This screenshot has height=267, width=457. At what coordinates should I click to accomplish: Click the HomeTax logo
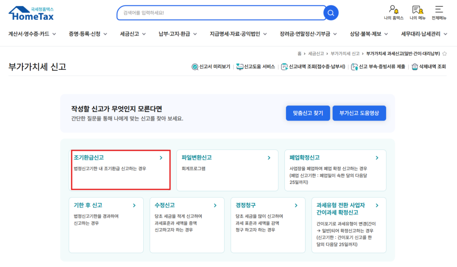click(x=31, y=13)
